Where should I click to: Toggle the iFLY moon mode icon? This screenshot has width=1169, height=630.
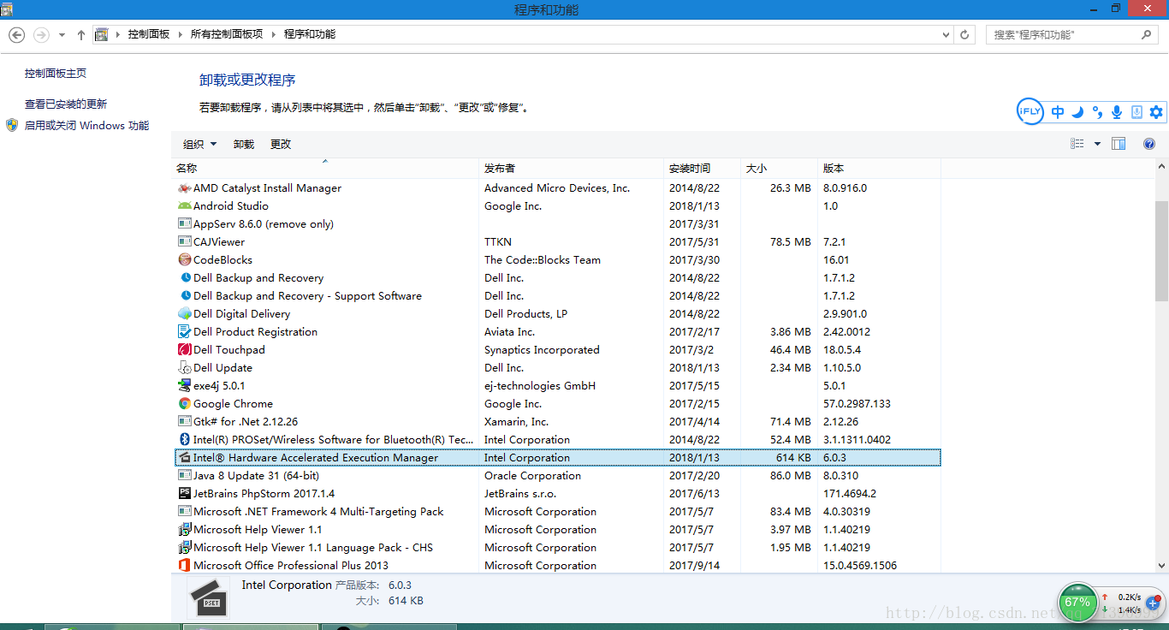tap(1078, 112)
